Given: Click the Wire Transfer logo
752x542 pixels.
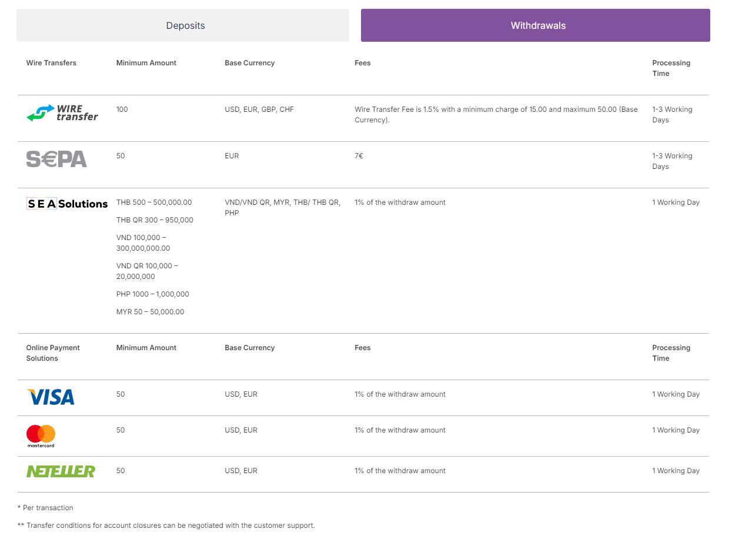Looking at the screenshot, I should click(62, 114).
